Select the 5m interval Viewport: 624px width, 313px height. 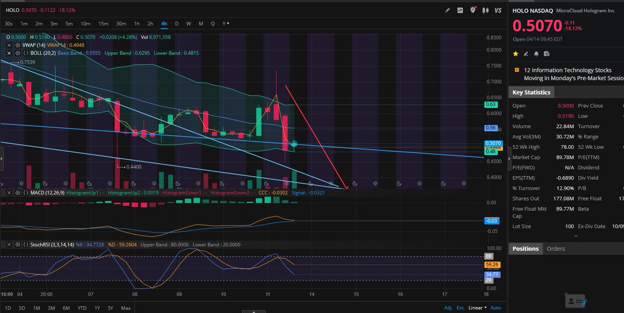69,23
